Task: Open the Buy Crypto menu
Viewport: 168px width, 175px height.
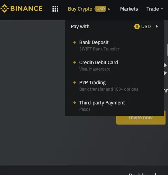Action: pos(80,9)
